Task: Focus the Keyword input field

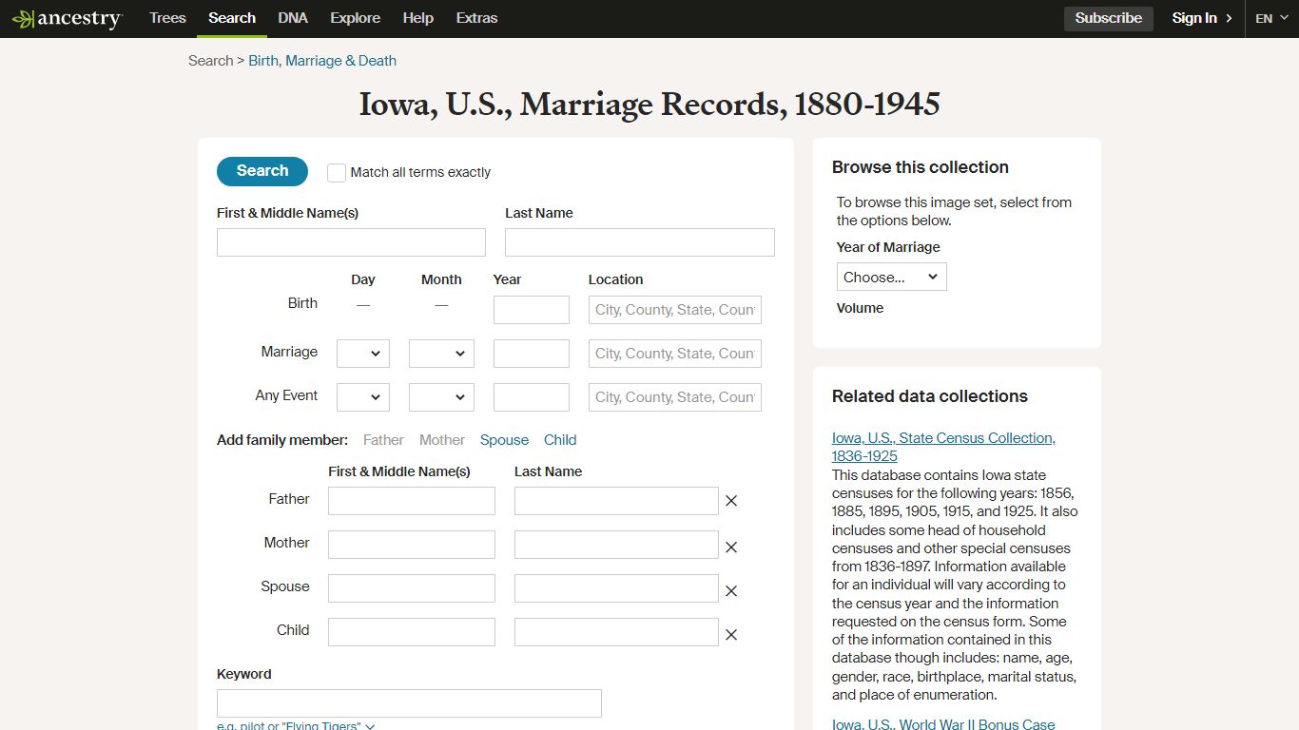Action: pyautogui.click(x=409, y=703)
